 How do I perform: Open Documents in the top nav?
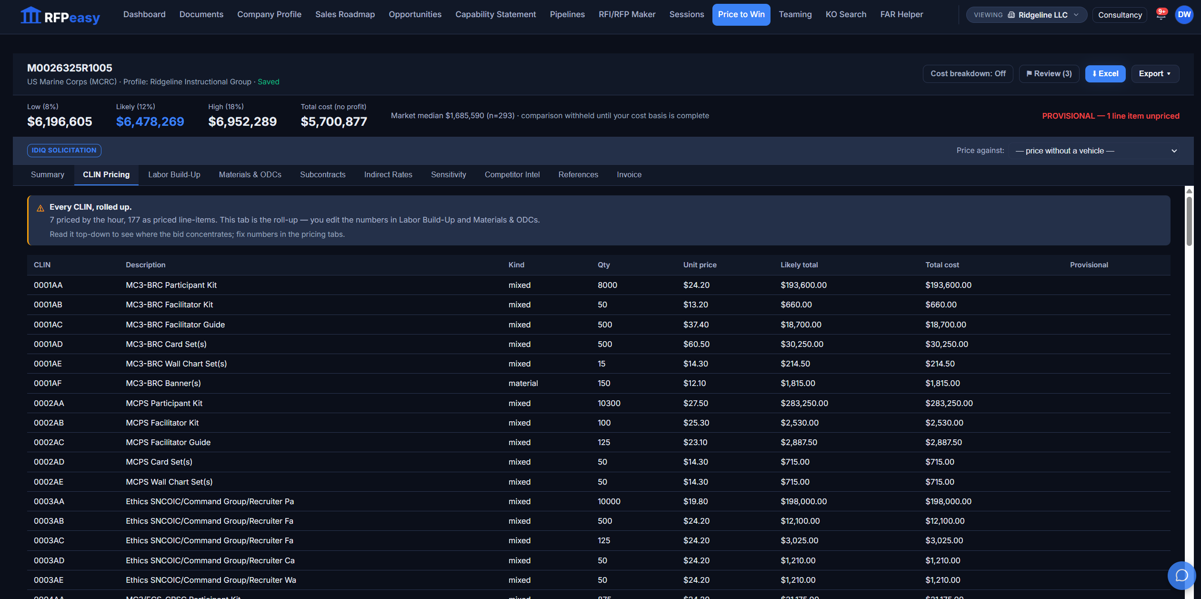201,15
